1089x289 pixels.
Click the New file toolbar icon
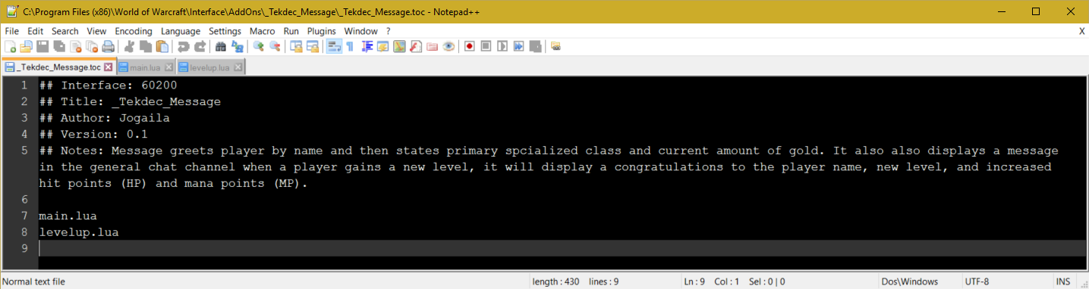click(x=11, y=46)
